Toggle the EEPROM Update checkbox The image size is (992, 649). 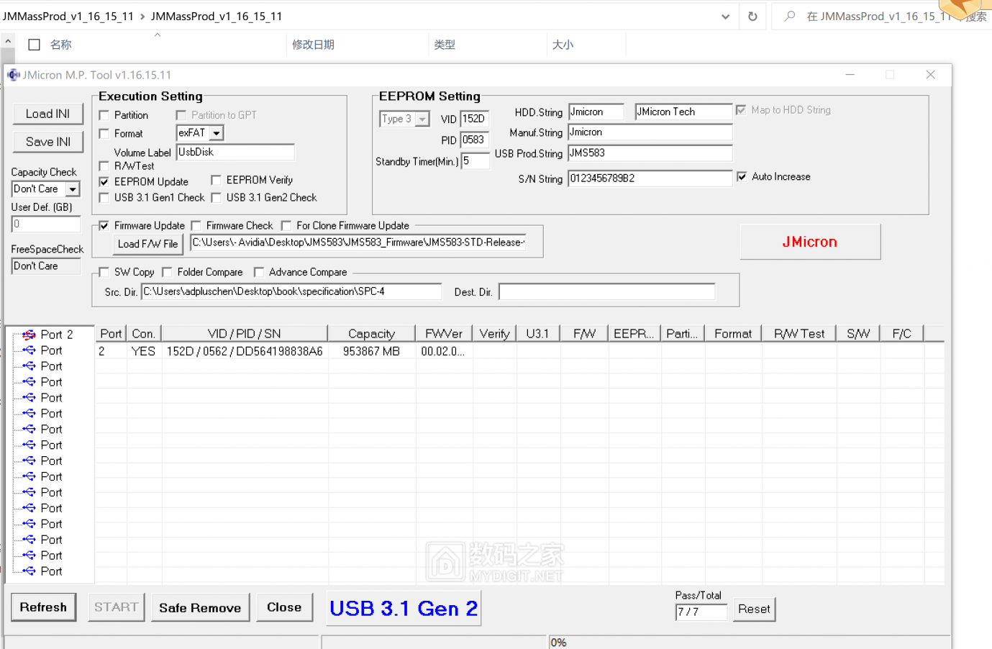click(x=104, y=182)
